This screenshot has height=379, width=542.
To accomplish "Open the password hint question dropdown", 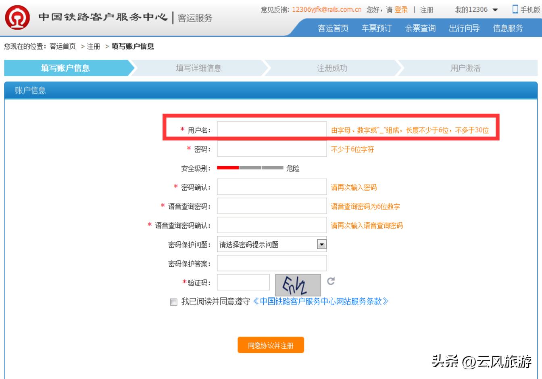I will 321,245.
